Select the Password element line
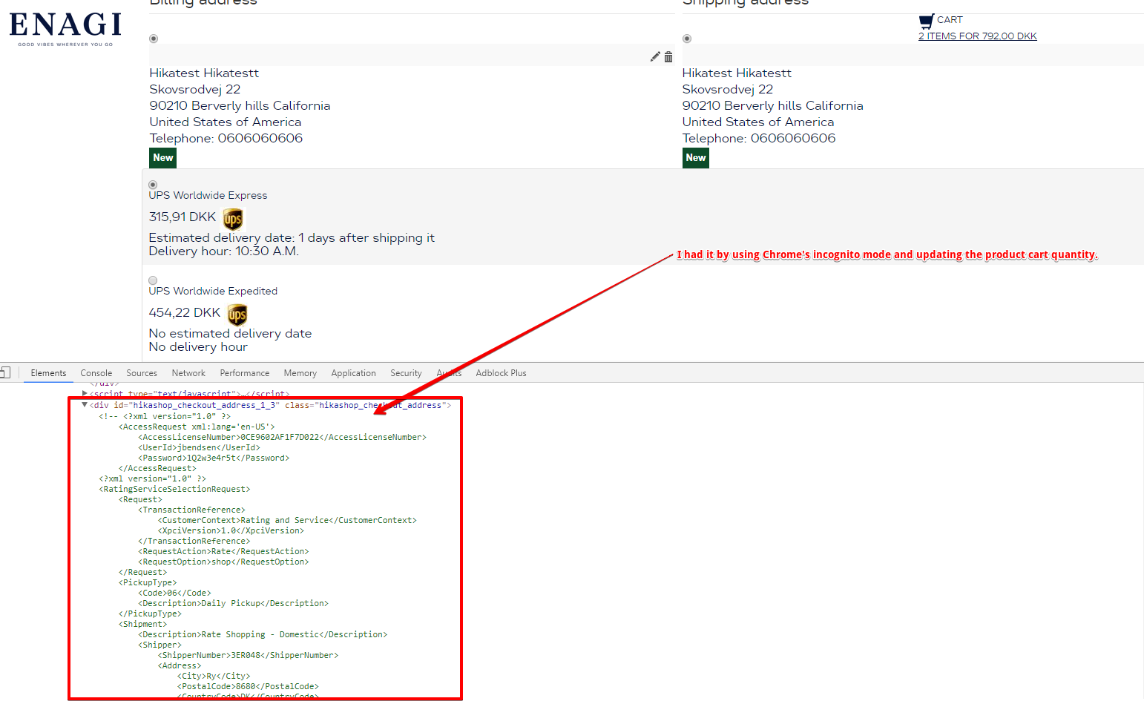The width and height of the screenshot is (1144, 704). pos(214,458)
